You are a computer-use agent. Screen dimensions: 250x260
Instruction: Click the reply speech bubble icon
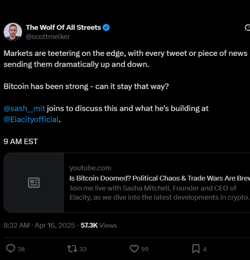point(11,248)
